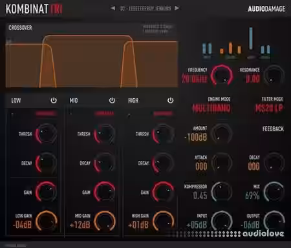Open the Filter Mode selector showing MS20 LP

269,108
